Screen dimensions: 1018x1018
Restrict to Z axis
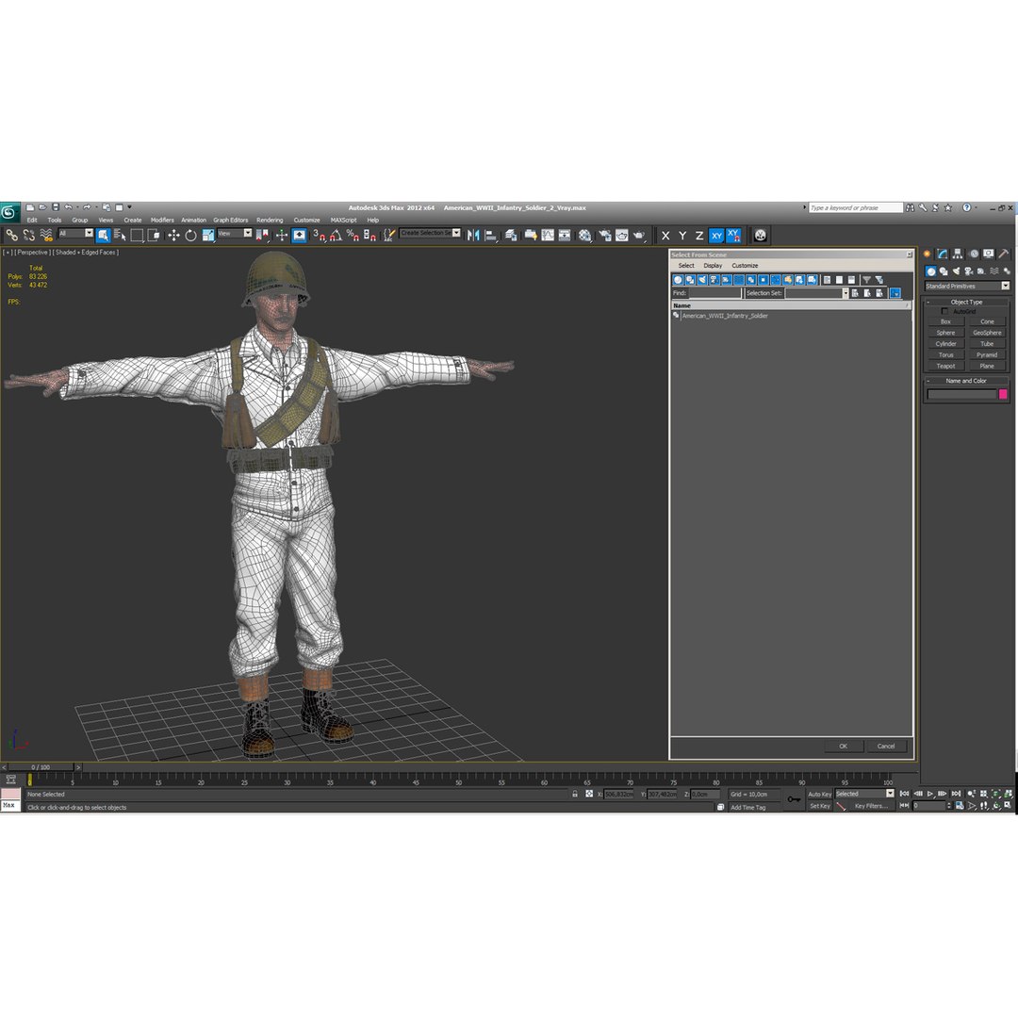tap(699, 236)
